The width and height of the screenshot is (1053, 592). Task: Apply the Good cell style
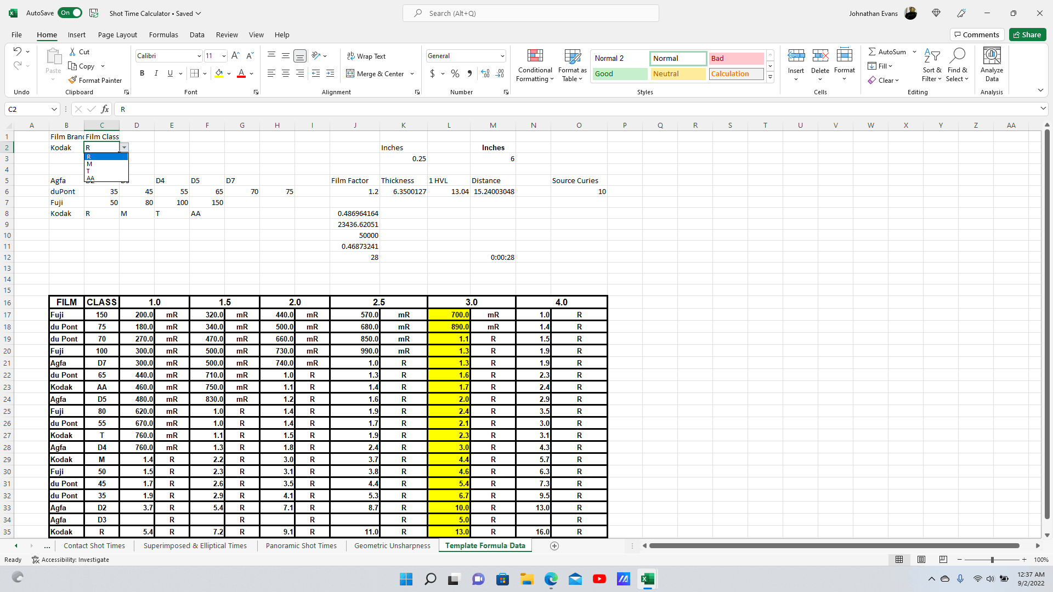620,73
